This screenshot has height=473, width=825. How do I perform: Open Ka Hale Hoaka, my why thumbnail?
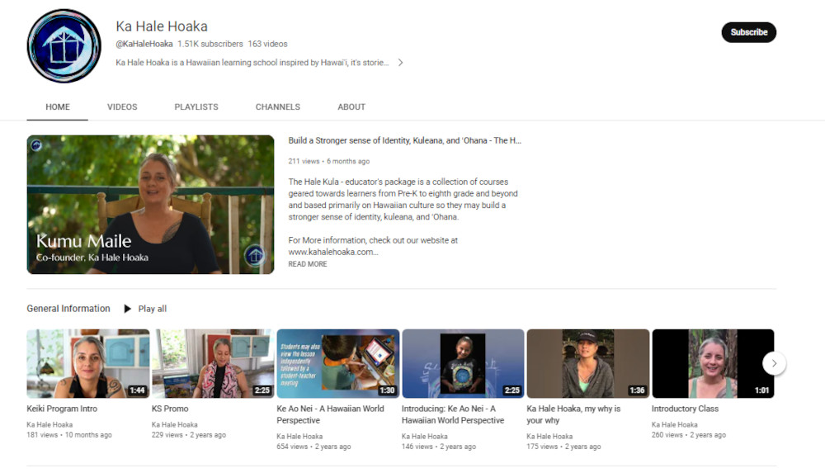(x=587, y=363)
